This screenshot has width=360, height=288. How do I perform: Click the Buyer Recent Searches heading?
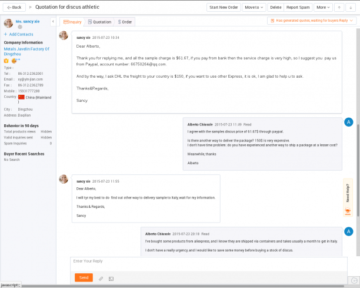click(24, 154)
